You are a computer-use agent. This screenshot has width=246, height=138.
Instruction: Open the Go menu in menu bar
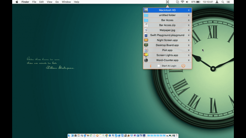pos(57,2)
